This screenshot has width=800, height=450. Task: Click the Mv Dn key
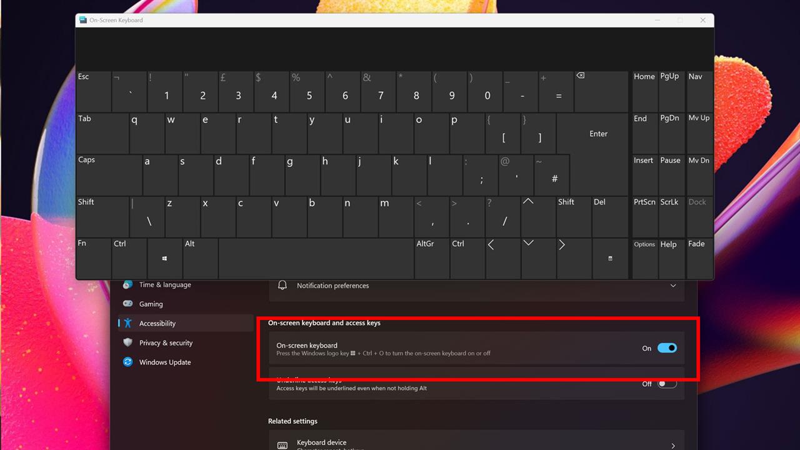[x=699, y=174]
